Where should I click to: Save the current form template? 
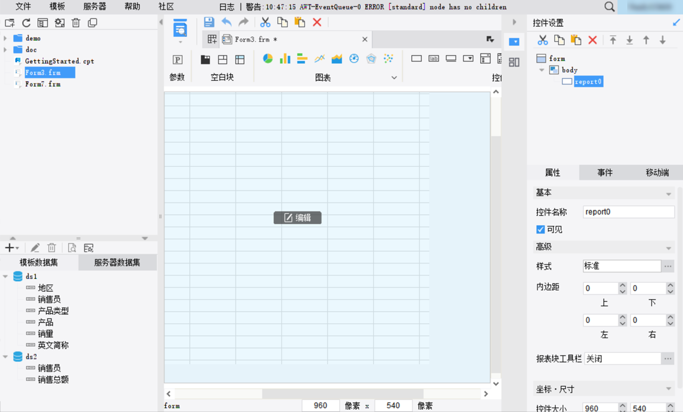click(209, 22)
